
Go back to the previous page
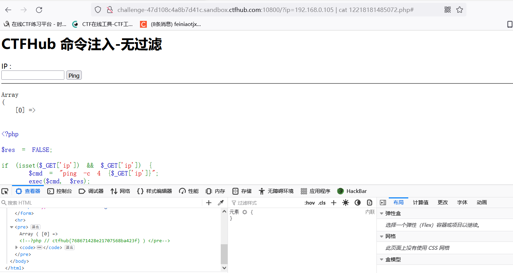tap(8, 10)
